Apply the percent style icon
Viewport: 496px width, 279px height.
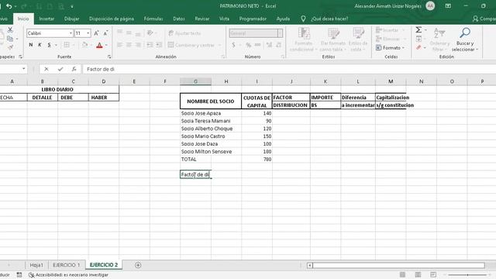tap(249, 45)
